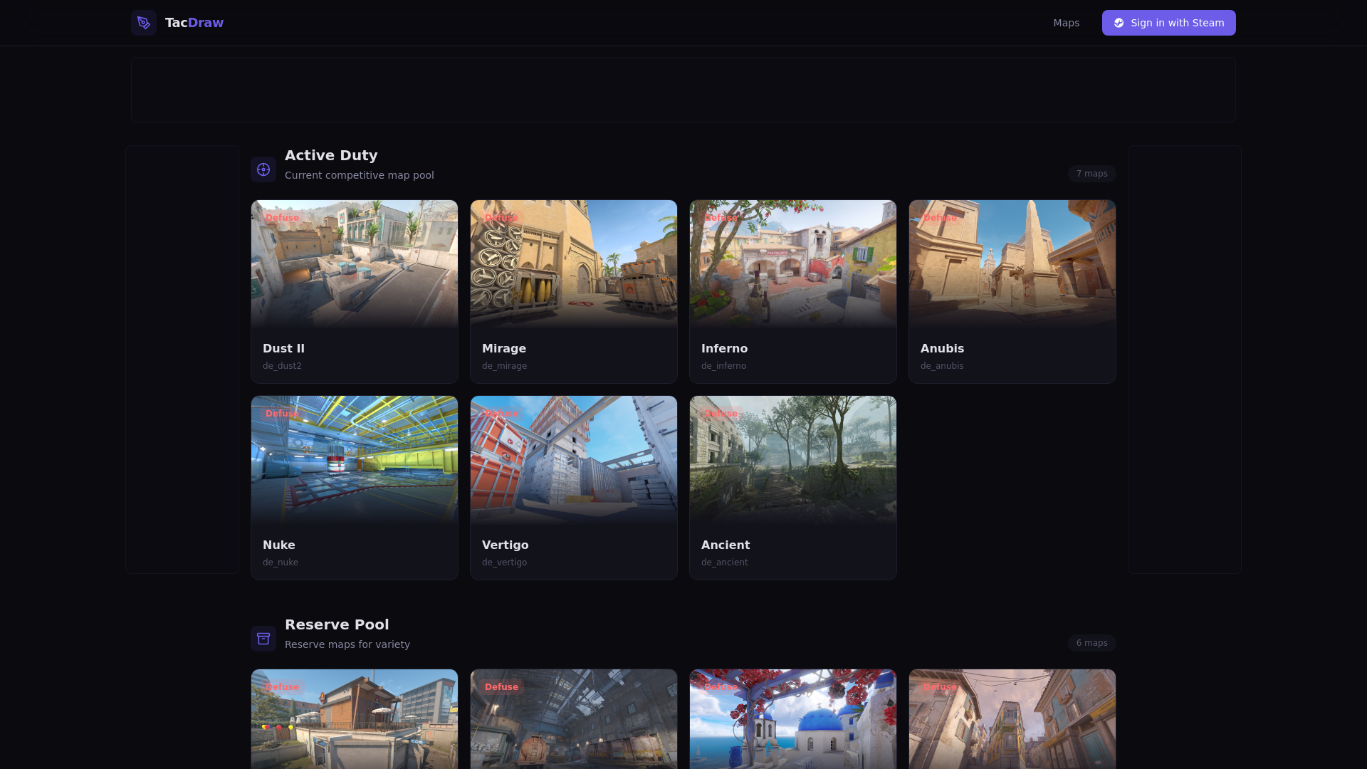Select the Anubis title
1367x769 pixels.
click(x=942, y=348)
